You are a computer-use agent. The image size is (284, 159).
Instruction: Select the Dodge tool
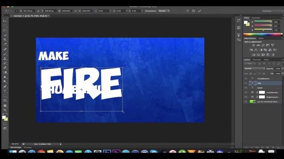[x=5, y=82]
